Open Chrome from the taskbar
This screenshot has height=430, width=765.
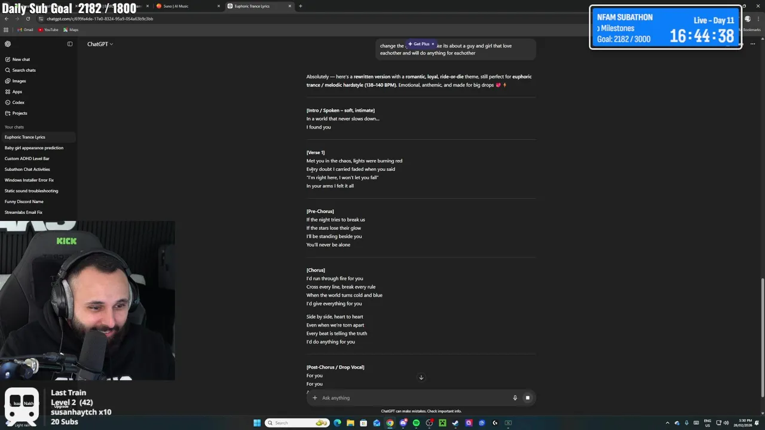(x=390, y=423)
